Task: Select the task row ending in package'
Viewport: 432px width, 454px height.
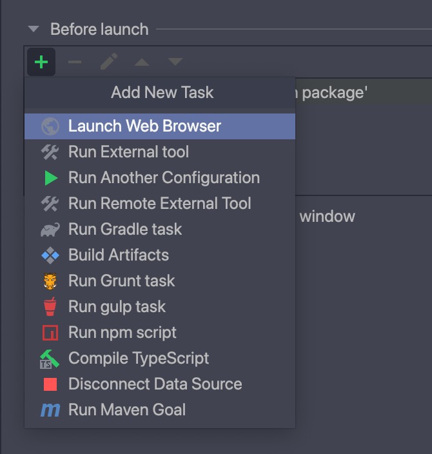Action: click(364, 92)
